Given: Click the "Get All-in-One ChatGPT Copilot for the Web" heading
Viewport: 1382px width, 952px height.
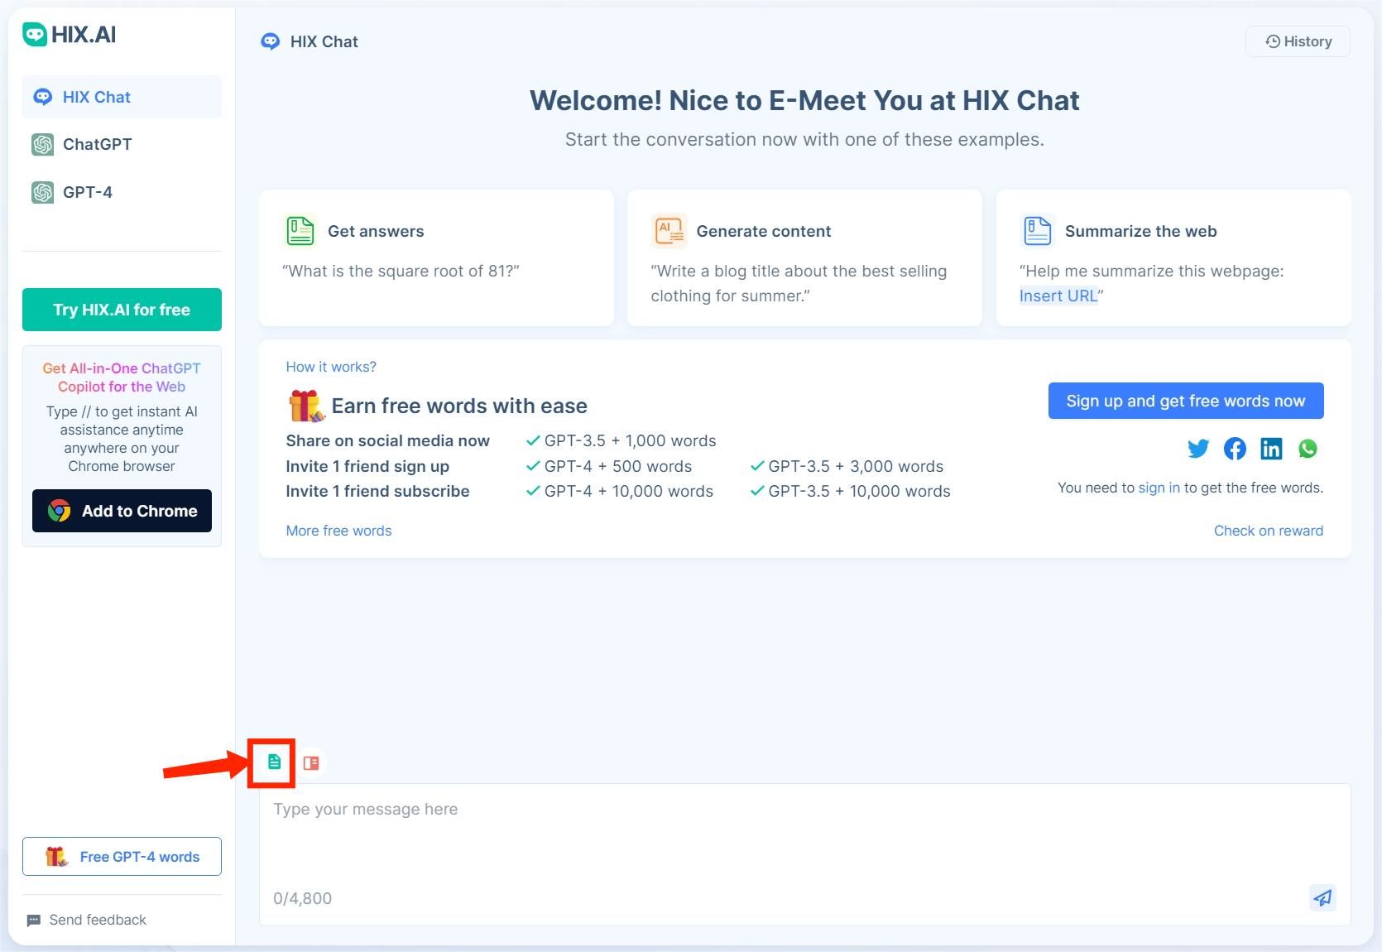Looking at the screenshot, I should coord(122,377).
